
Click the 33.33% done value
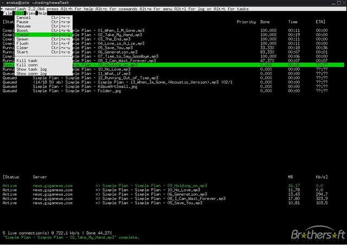tap(267, 48)
